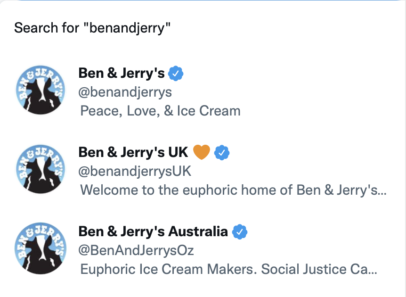Click the verified badge next to Ben & Jerry's
Screen dimensions: 406x297
click(x=176, y=74)
